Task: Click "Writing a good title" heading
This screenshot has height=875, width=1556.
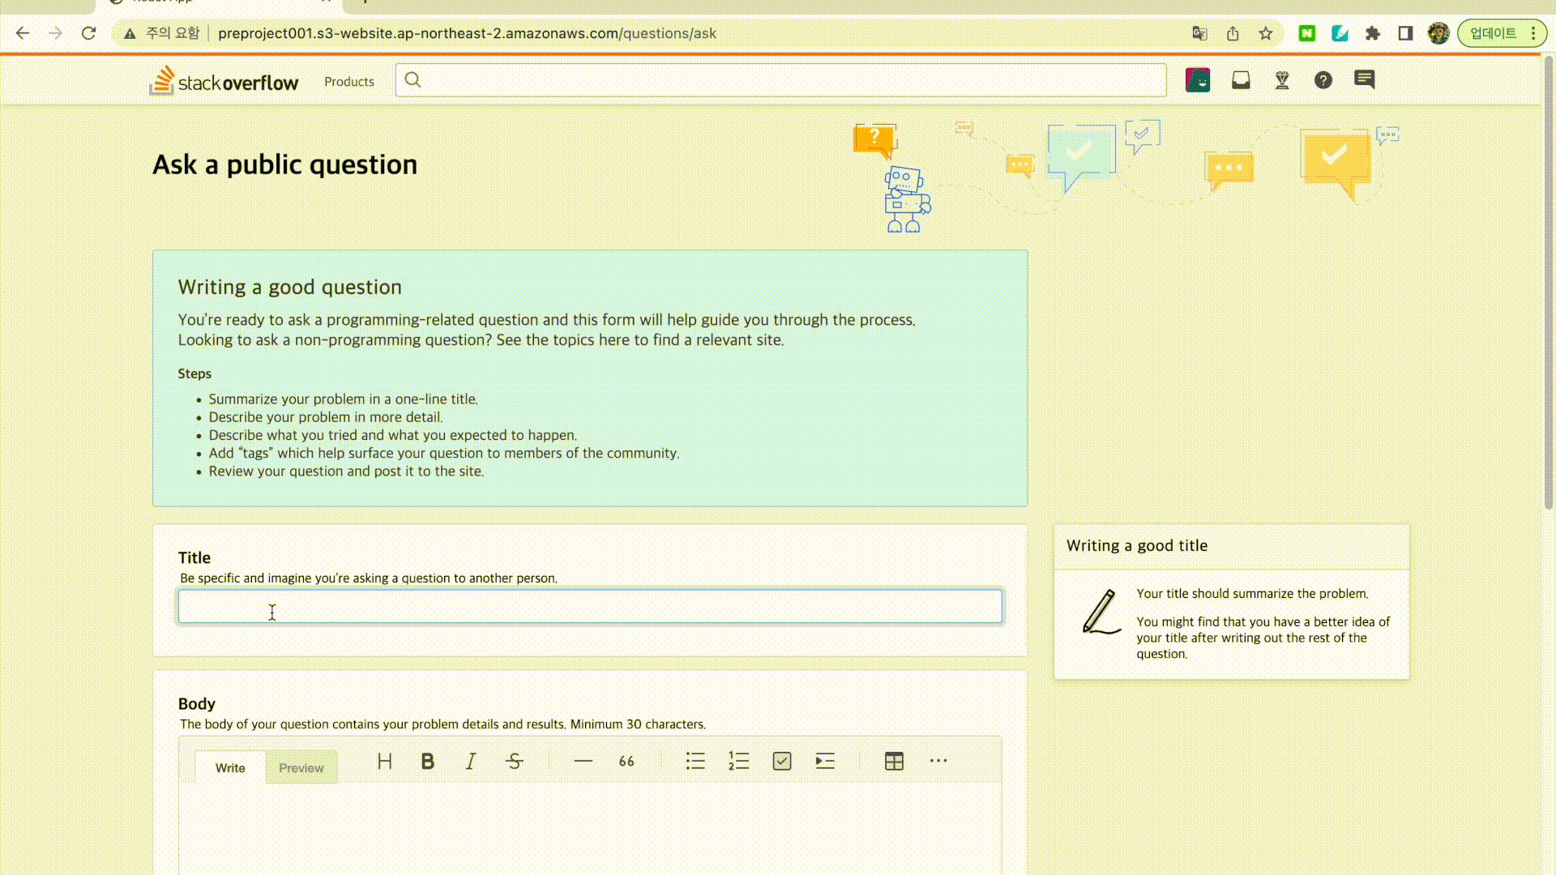Action: click(1137, 545)
